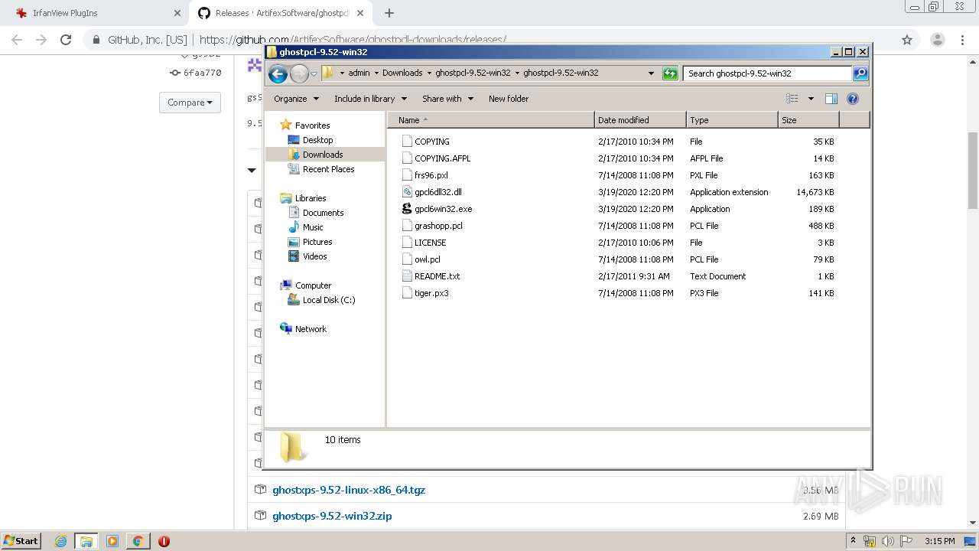979x551 pixels.
Task: Click the Change your view icon
Action: tap(792, 99)
